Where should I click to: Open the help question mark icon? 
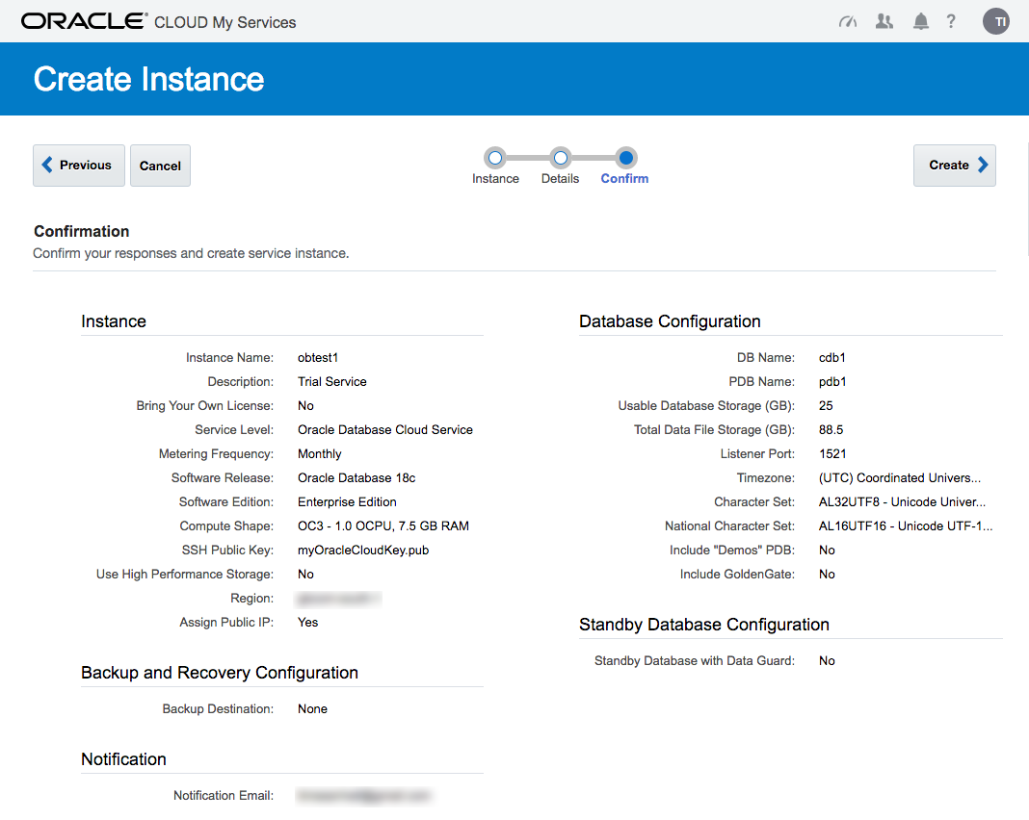click(951, 21)
